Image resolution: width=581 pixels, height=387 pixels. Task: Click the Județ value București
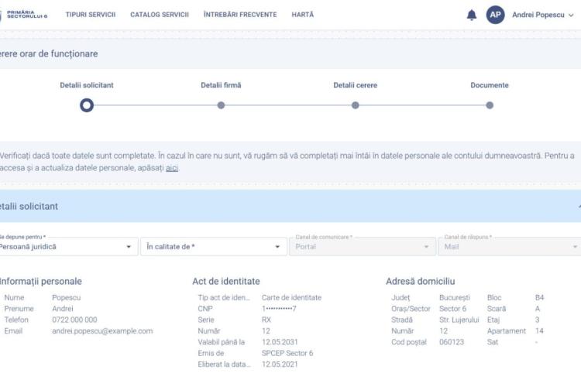tap(454, 298)
